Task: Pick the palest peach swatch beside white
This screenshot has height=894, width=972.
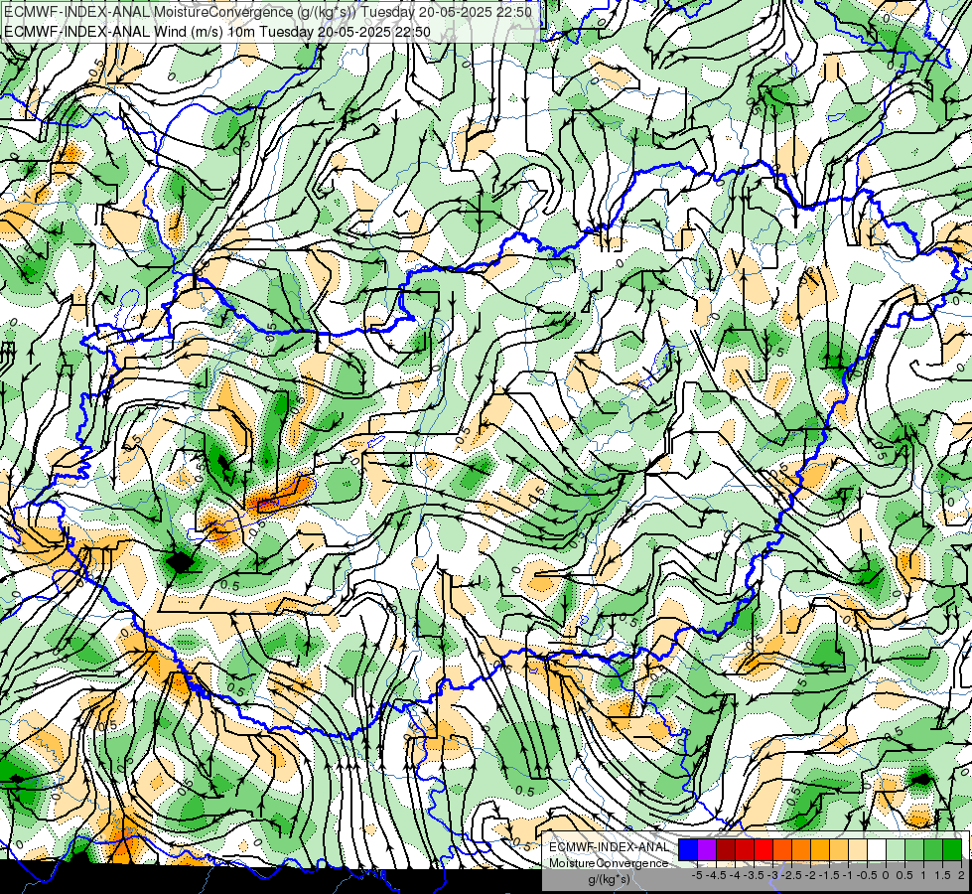Action: click(858, 849)
